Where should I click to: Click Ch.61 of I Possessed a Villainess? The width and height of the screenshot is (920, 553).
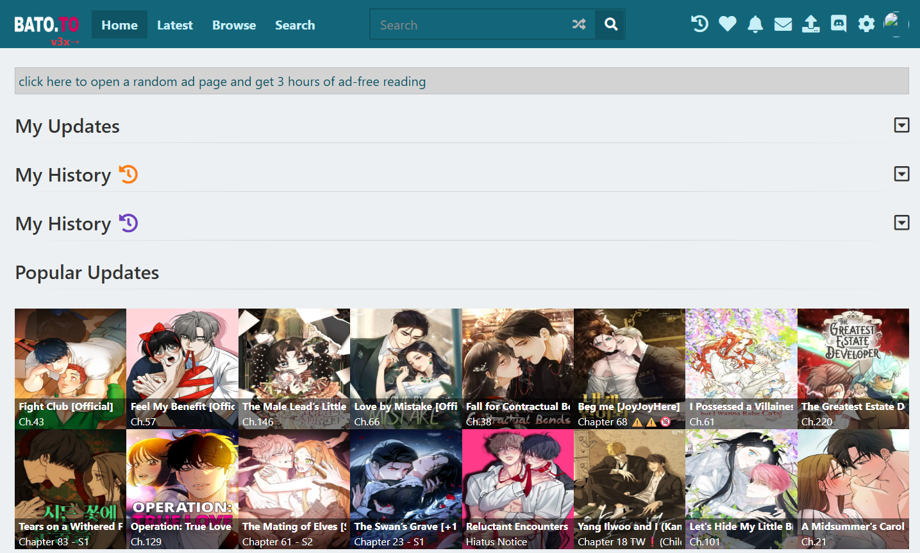point(702,421)
